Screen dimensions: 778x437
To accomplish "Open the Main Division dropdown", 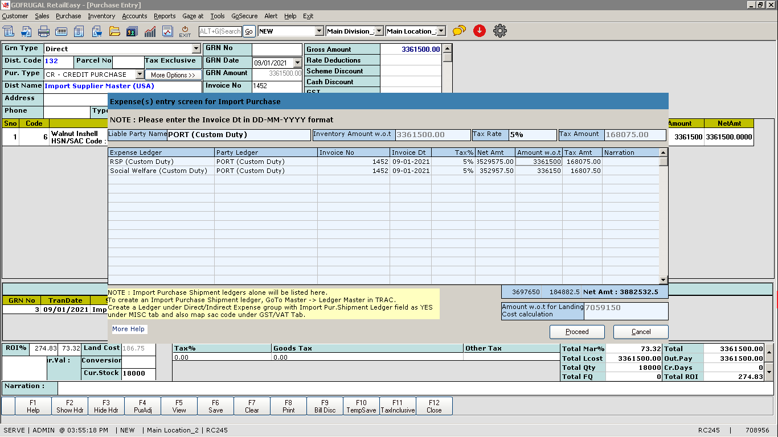I will (379, 31).
